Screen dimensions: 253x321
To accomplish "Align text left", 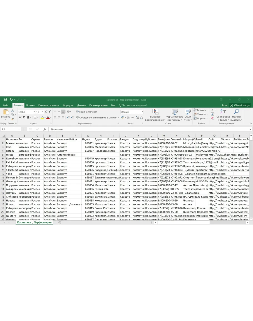I will click(55, 118).
